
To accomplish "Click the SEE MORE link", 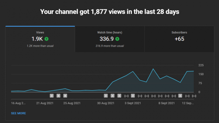I will (x=18, y=113).
